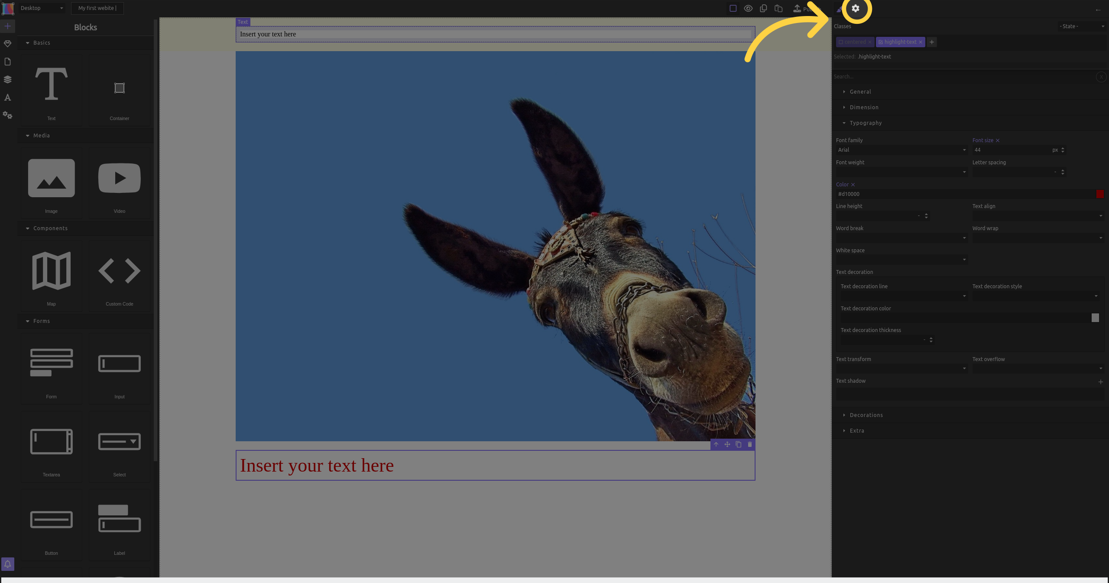Click the Blocks plus icon in left sidebar

(8, 26)
